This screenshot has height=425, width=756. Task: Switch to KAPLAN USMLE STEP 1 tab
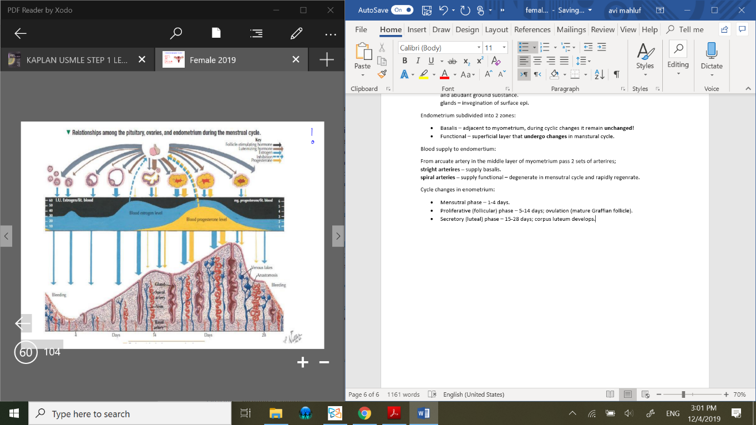pyautogui.click(x=77, y=60)
